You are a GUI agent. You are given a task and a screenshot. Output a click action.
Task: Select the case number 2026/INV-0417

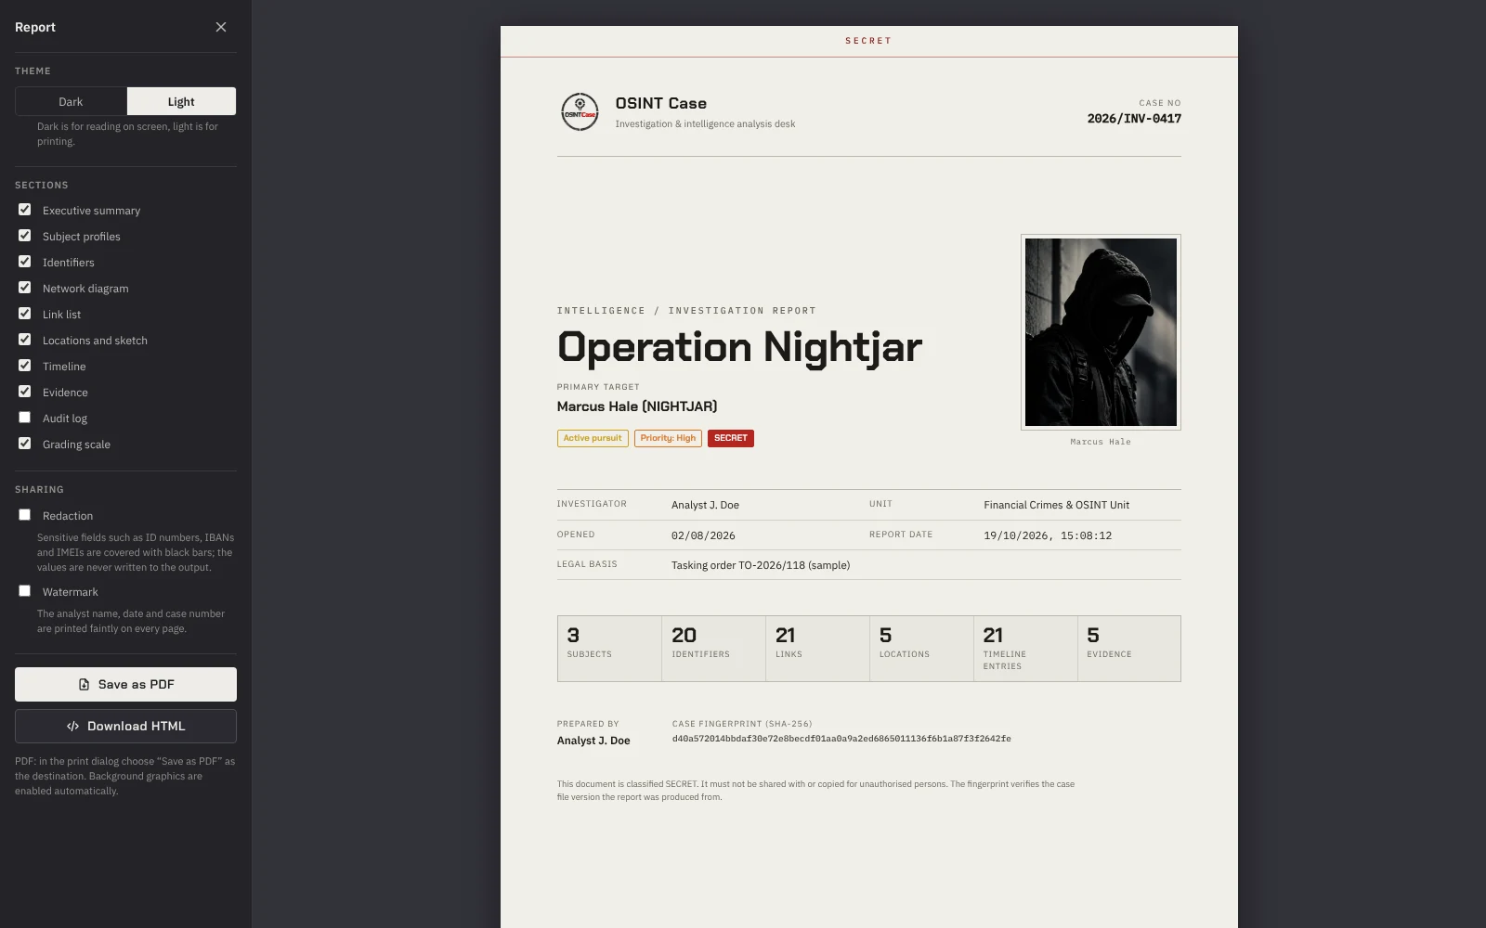pos(1134,119)
